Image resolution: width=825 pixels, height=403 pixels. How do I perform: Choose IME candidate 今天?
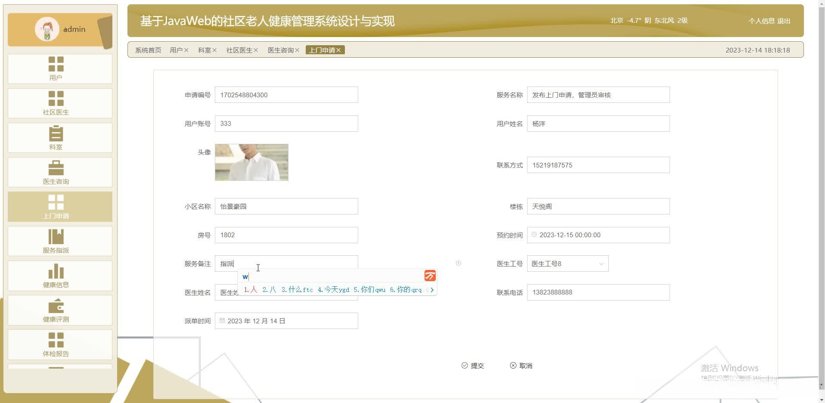pyautogui.click(x=334, y=290)
